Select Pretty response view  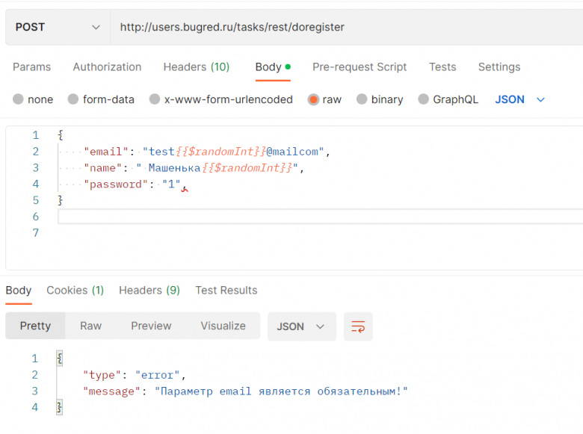tap(35, 326)
